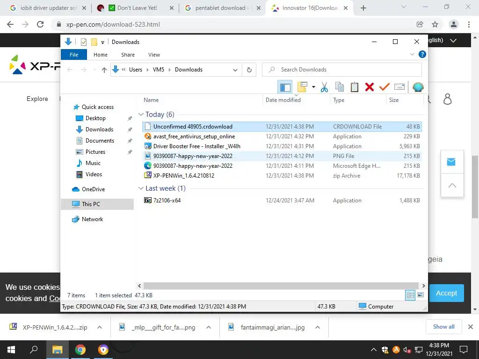
Task: Open the notification center icon
Action: [x=464, y=350]
